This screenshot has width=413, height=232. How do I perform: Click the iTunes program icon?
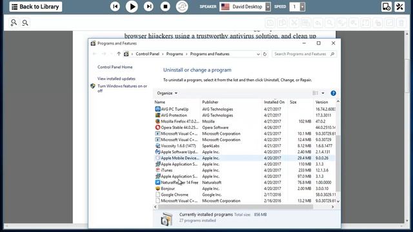(157, 170)
